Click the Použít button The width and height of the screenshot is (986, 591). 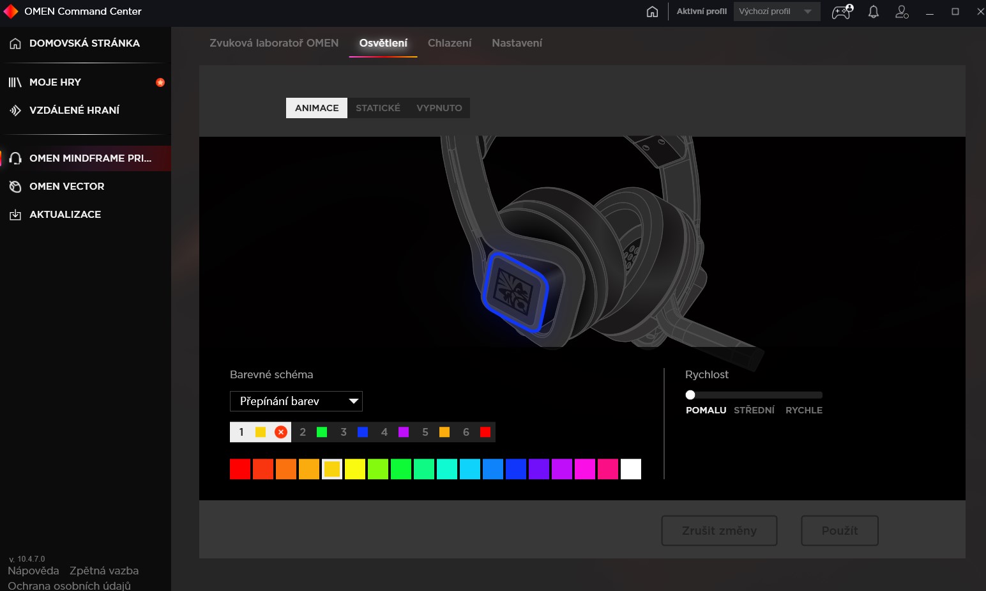(840, 531)
